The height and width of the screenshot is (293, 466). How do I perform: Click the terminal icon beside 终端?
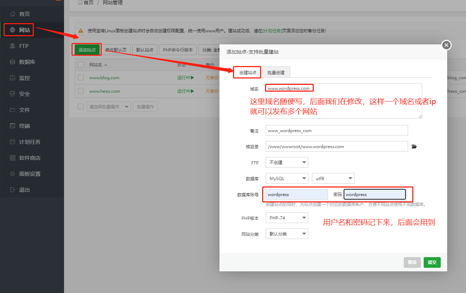12,126
